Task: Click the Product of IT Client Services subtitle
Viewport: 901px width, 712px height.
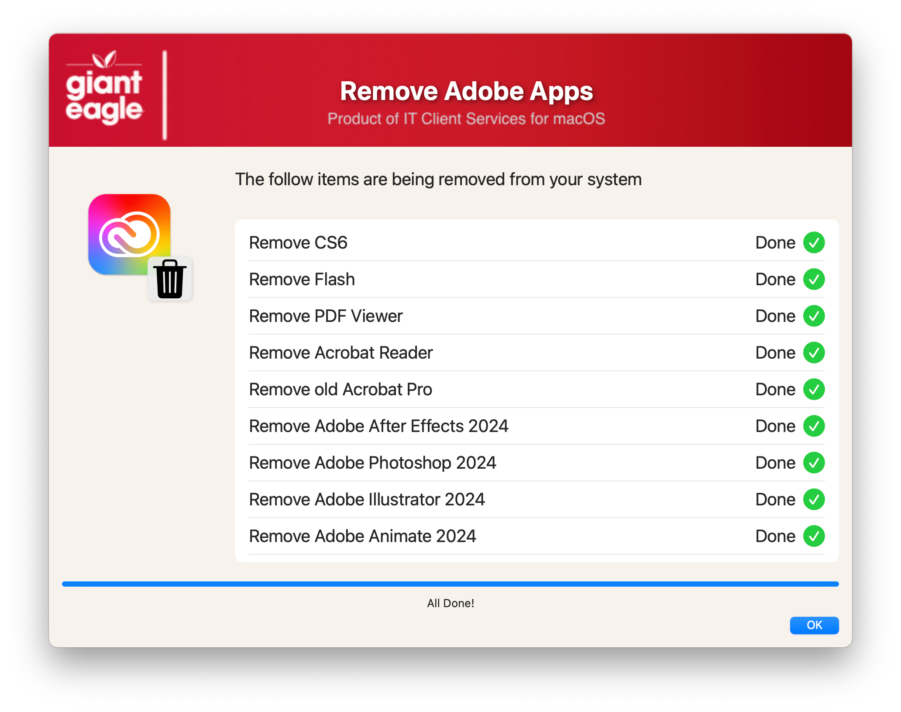Action: [466, 119]
